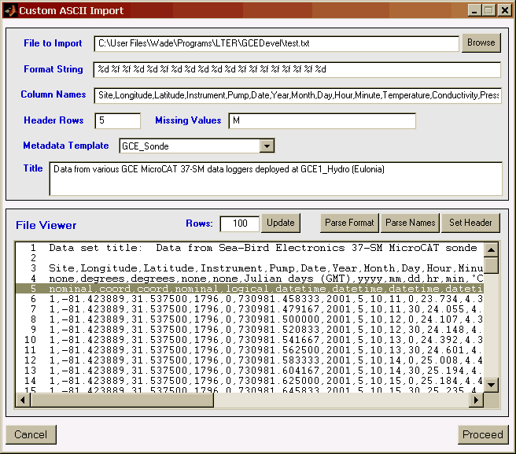Click the file viewer scroll down arrow
Screen dimensions: 516x454
pos(492,385)
